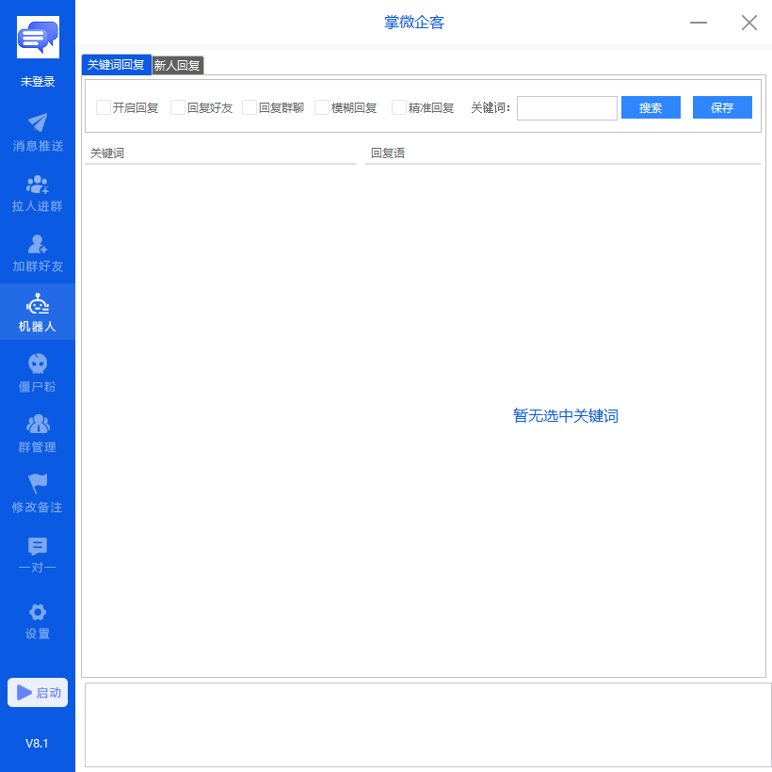
Task: Open the 僵尸粉 skull section
Action: 38,374
